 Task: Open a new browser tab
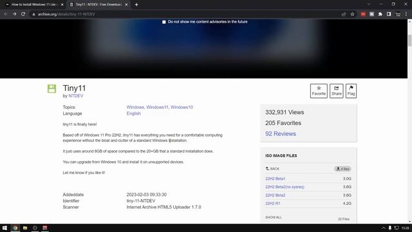[136, 5]
